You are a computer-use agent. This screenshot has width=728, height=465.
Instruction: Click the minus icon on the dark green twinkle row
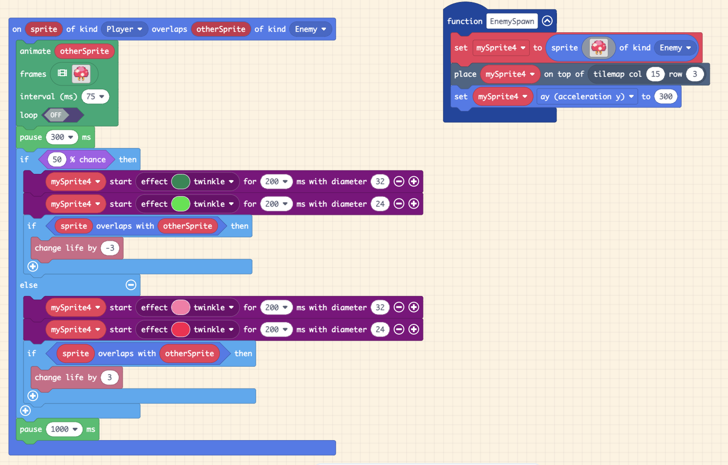(399, 182)
